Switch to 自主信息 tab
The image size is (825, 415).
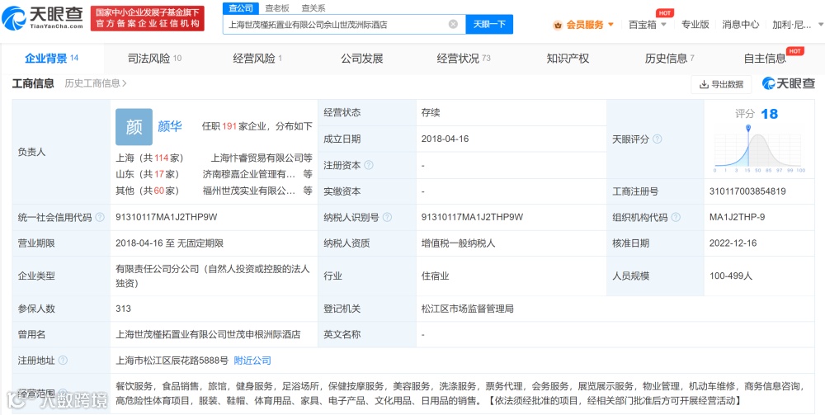click(x=765, y=59)
